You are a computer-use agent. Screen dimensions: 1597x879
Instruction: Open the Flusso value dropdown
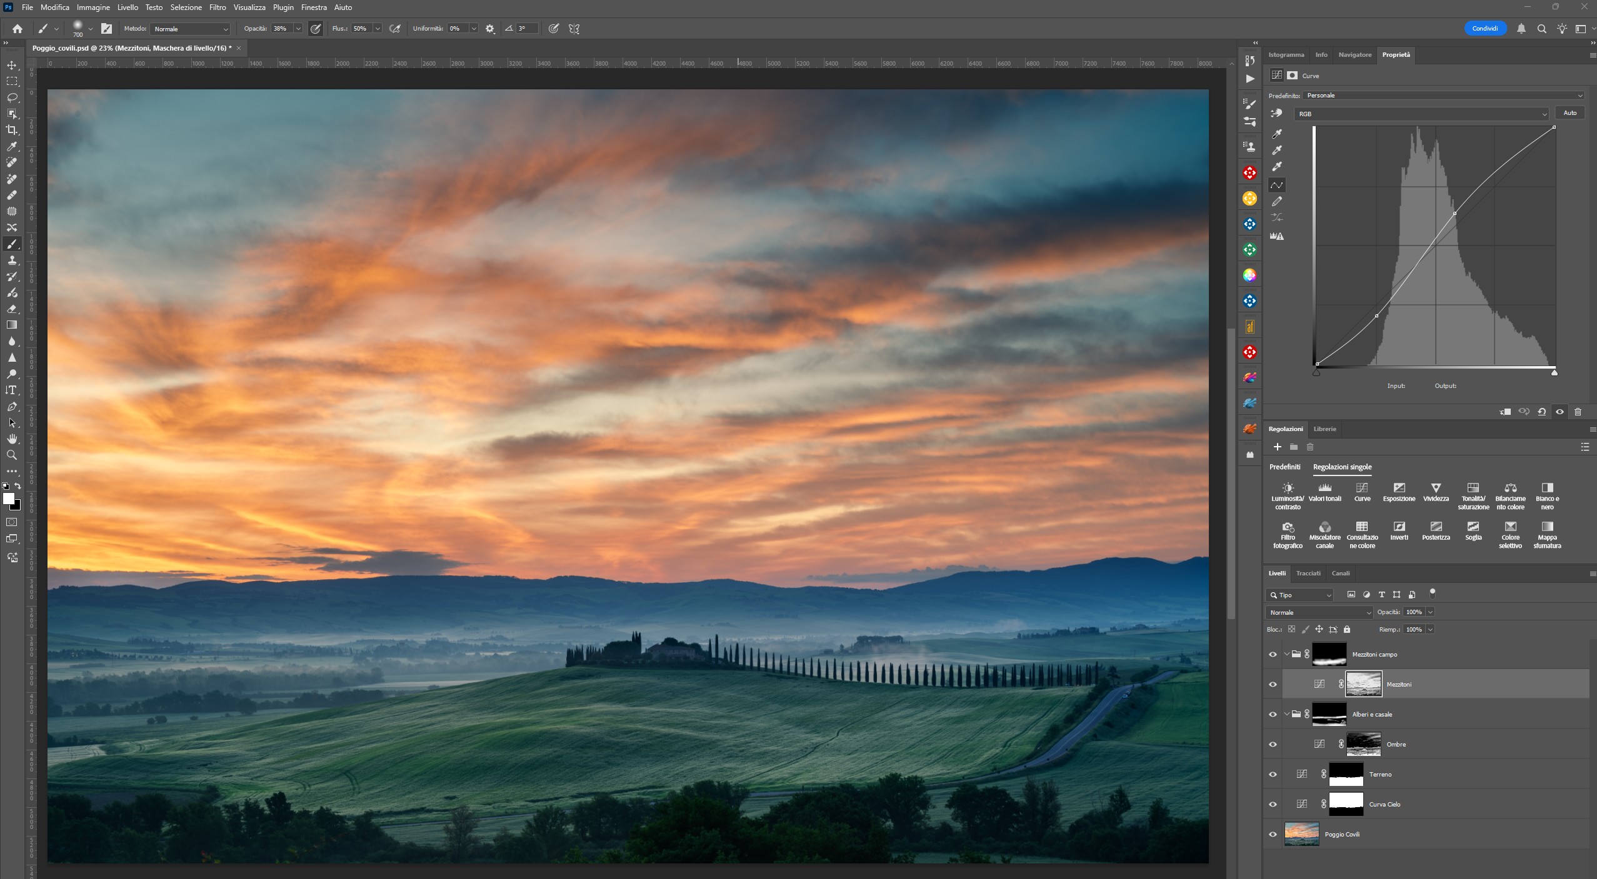pos(378,29)
